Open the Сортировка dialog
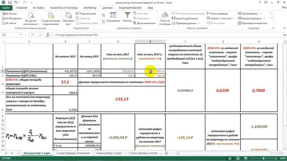 (x=113, y=17)
